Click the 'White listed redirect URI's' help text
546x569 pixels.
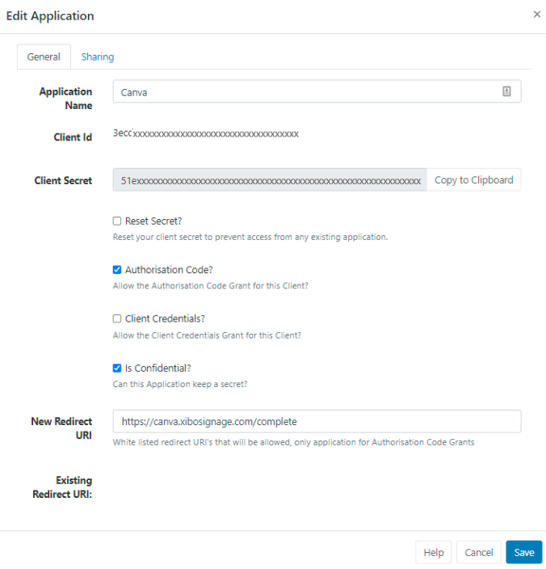tap(293, 442)
